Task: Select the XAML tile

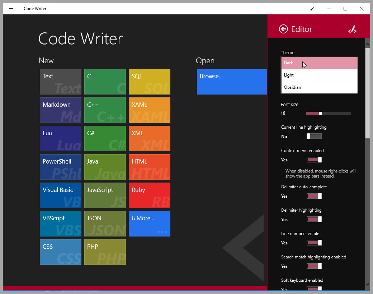Action: 149,110
